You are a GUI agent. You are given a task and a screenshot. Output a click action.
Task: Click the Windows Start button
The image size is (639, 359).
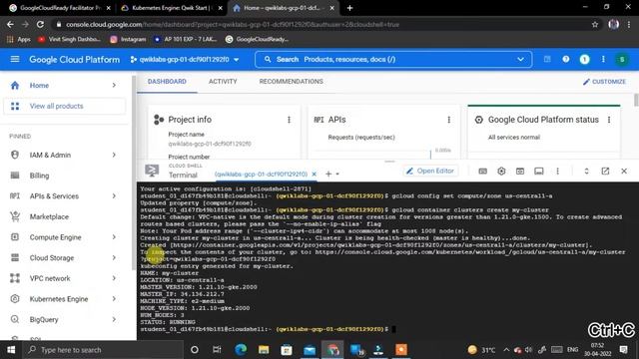tap(11, 350)
